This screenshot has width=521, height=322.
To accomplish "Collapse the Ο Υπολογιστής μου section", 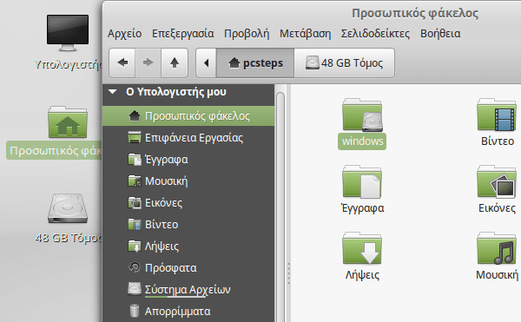I will 113,92.
